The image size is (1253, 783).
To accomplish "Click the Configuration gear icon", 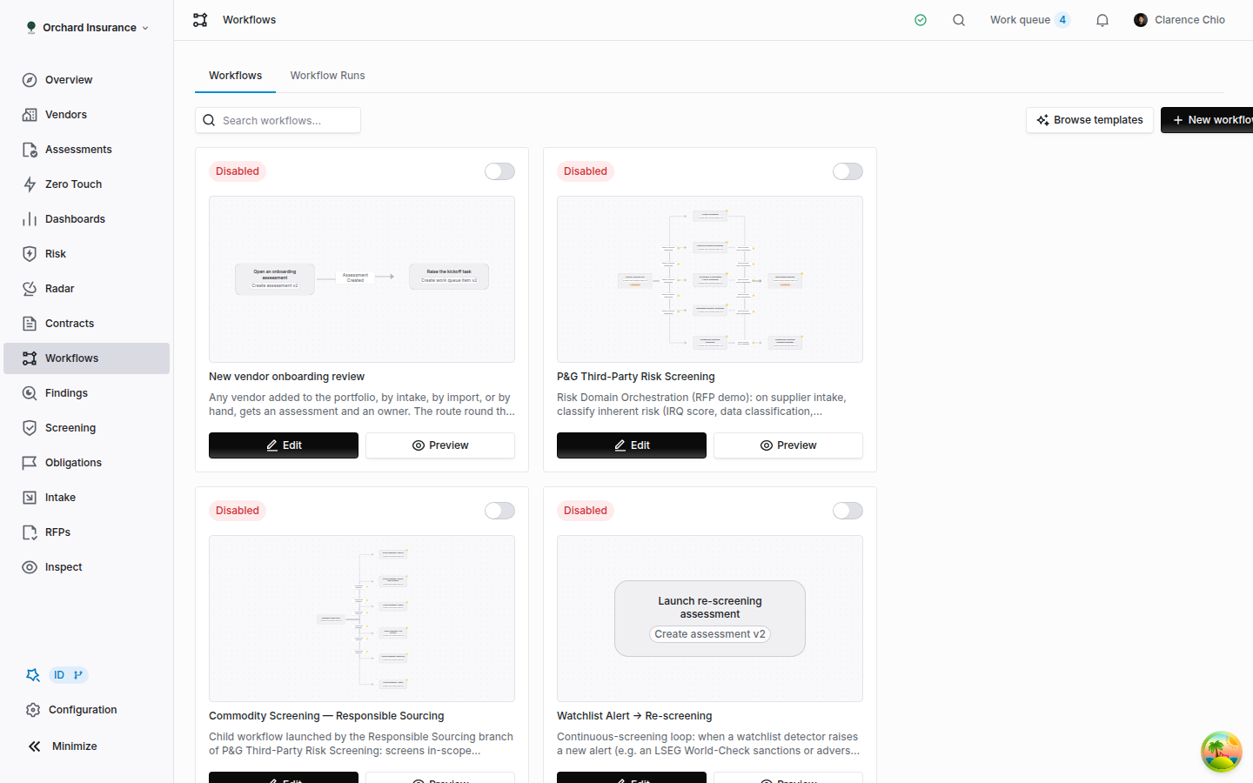I will [x=33, y=710].
